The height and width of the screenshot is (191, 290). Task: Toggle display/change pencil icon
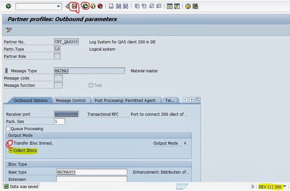9,30
